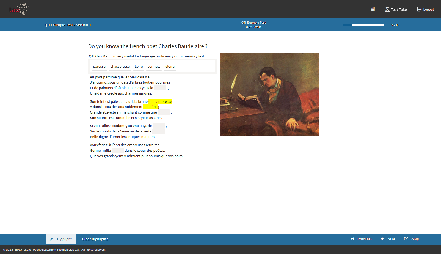
Task: Click the gap after 'au vrai pays de'
Action: (x=159, y=126)
